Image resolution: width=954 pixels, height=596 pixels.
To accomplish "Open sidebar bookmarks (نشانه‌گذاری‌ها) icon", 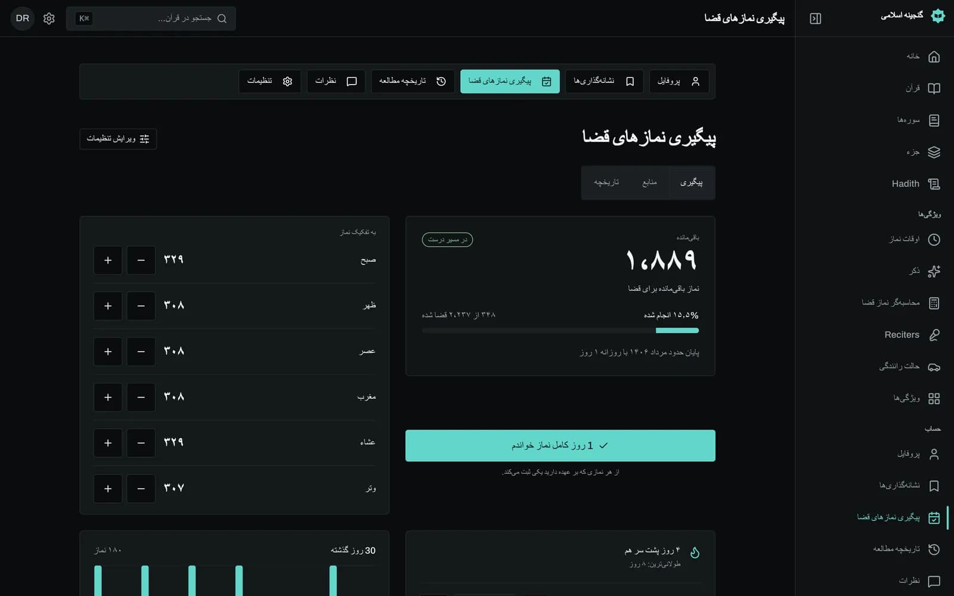I will 934,486.
